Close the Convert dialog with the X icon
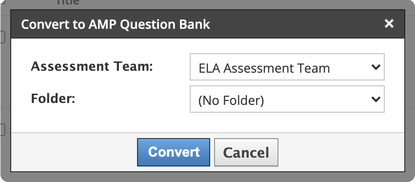Viewport: 415px width, 182px height. pos(389,24)
